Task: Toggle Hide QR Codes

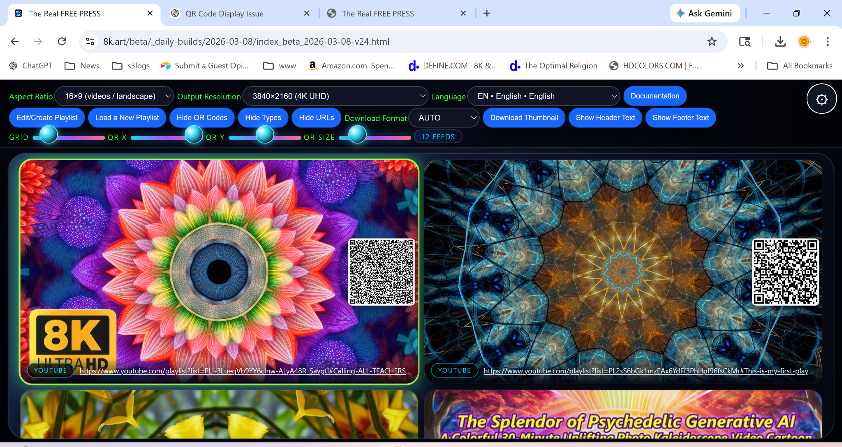Action: pyautogui.click(x=202, y=118)
